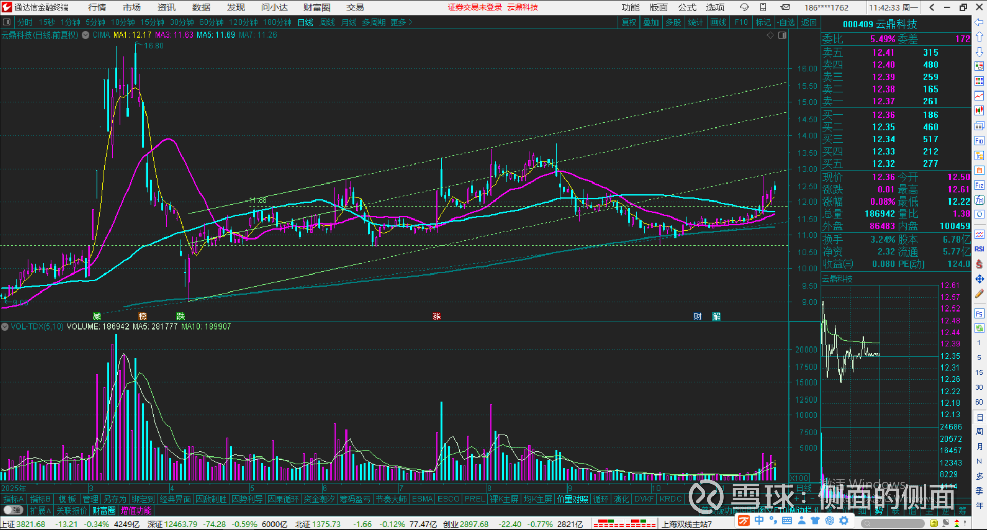Open the 增值功能 button
The height and width of the screenshot is (530, 987).
click(x=136, y=510)
